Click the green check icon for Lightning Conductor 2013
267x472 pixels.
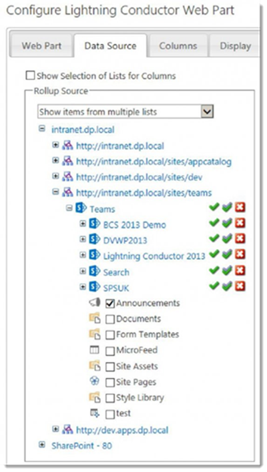[x=214, y=254]
